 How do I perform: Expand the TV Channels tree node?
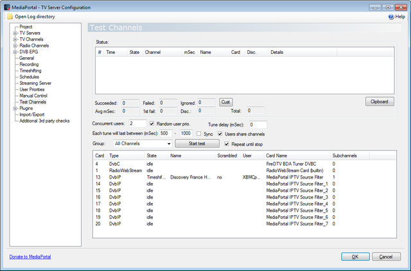[x=15, y=39]
